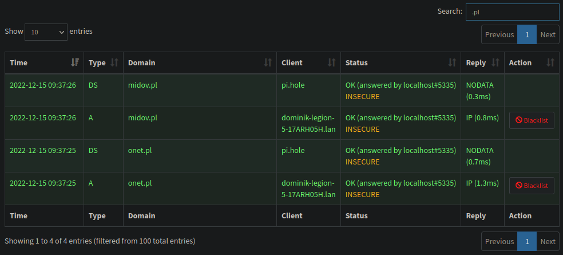The width and height of the screenshot is (563, 255).
Task: Select page 1 in top pagination
Action: pos(527,34)
